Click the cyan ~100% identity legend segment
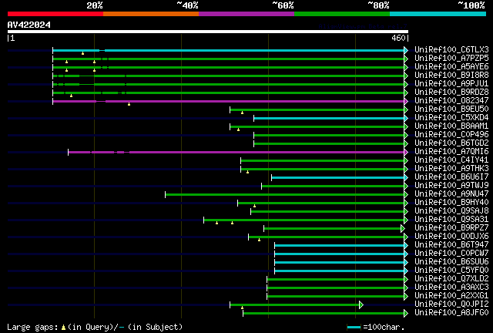This screenshot has width=493, height=333. pos(438,14)
